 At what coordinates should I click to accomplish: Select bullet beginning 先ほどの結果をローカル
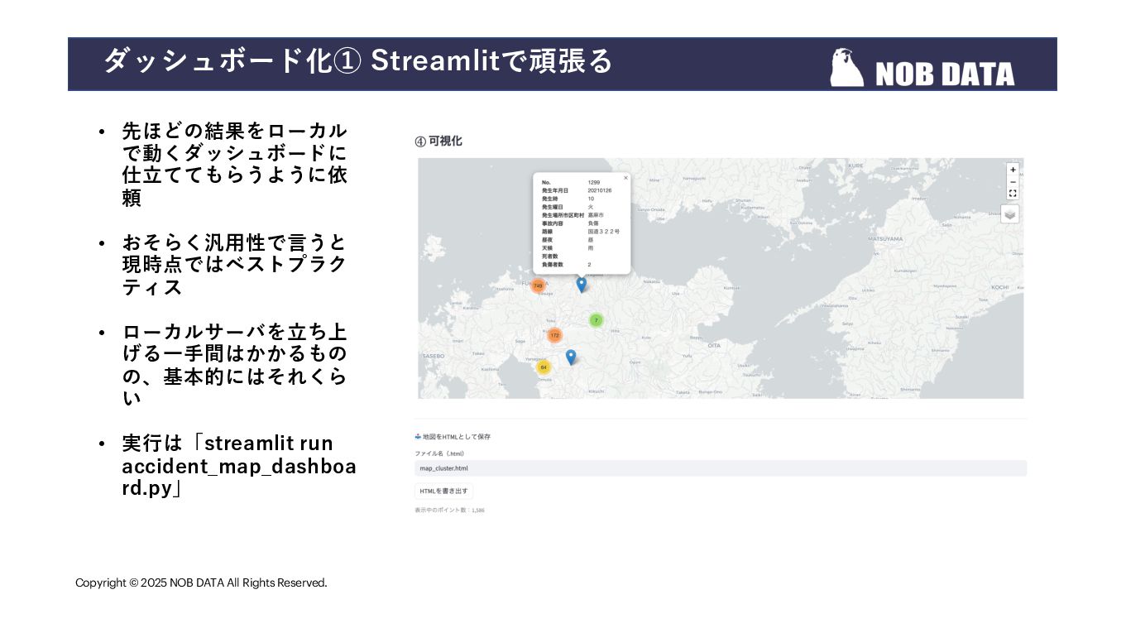(235, 165)
